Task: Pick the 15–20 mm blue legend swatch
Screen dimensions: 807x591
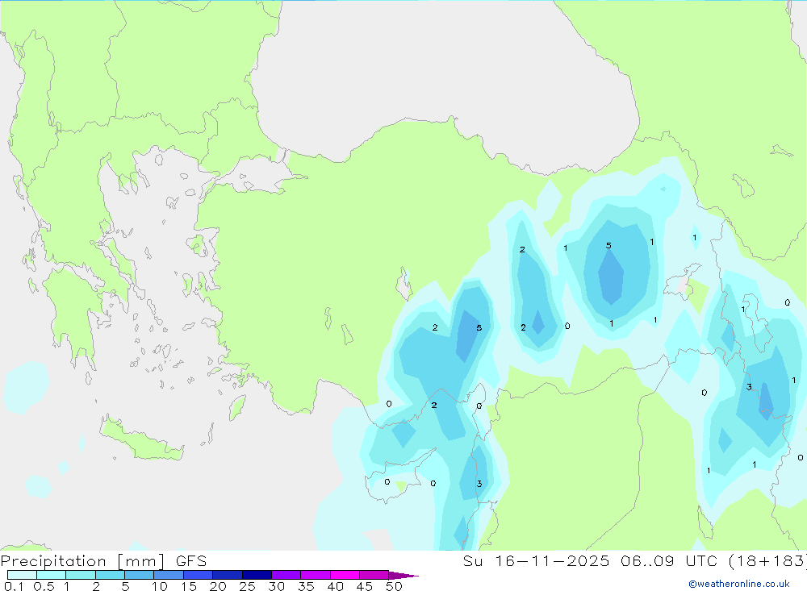Action: 199,575
